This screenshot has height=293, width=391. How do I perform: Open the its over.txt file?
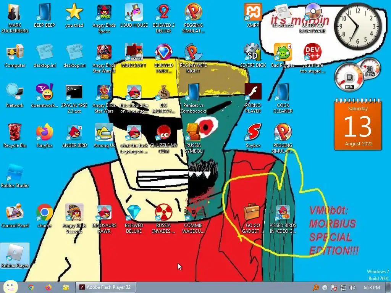pyautogui.click(x=283, y=15)
